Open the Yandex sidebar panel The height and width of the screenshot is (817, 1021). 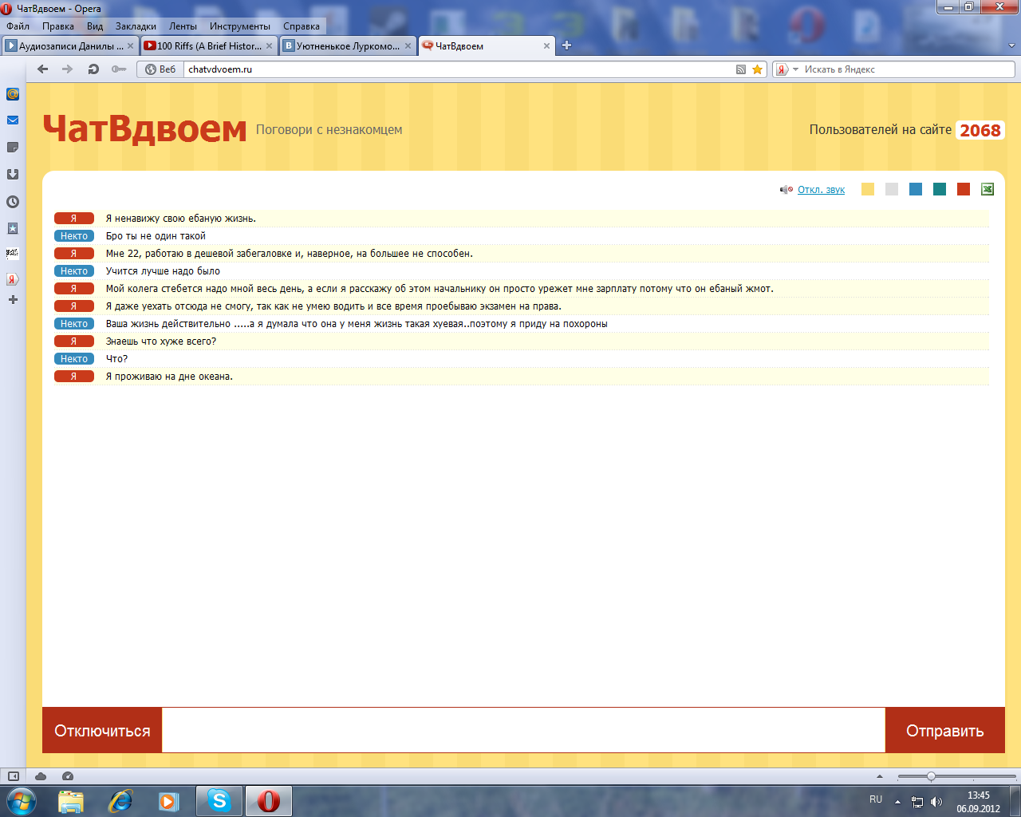tap(13, 279)
